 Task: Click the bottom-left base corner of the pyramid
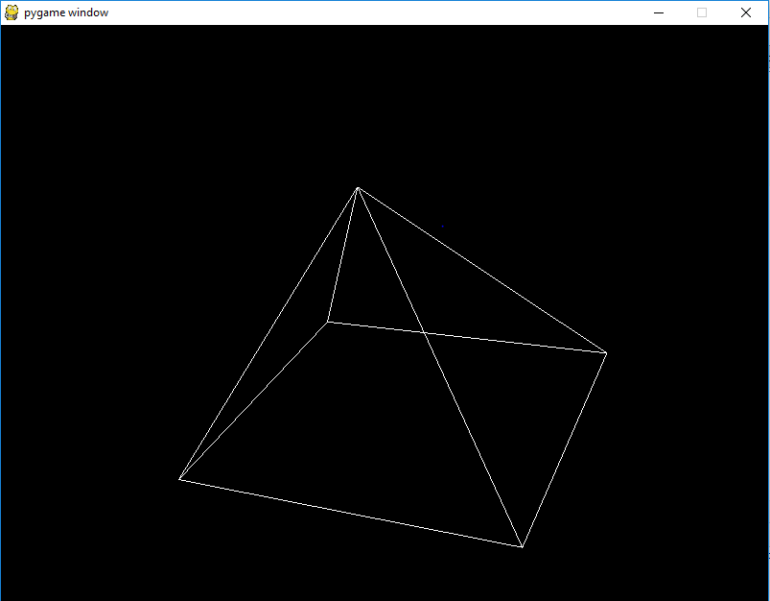(181, 477)
